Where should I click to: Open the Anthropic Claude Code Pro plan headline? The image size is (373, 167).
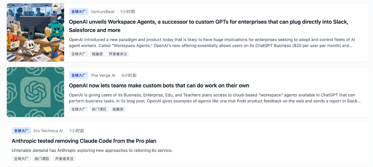pos(84,141)
